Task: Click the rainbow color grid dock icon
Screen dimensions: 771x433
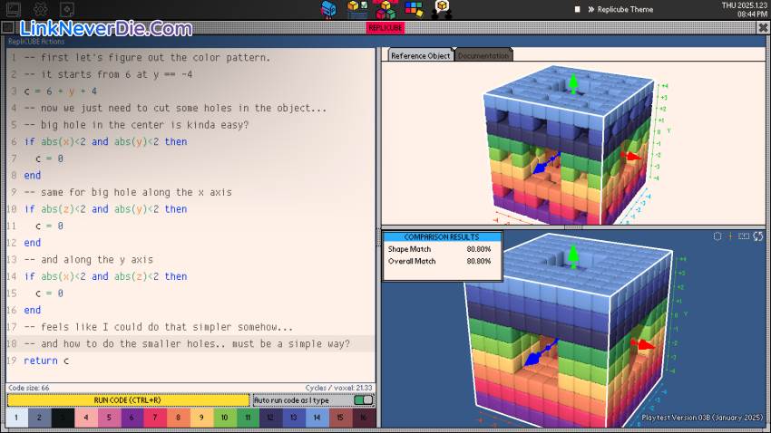Action: click(x=415, y=9)
